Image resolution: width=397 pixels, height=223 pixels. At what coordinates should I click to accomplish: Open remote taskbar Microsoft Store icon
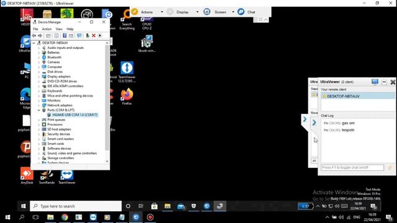154,206
